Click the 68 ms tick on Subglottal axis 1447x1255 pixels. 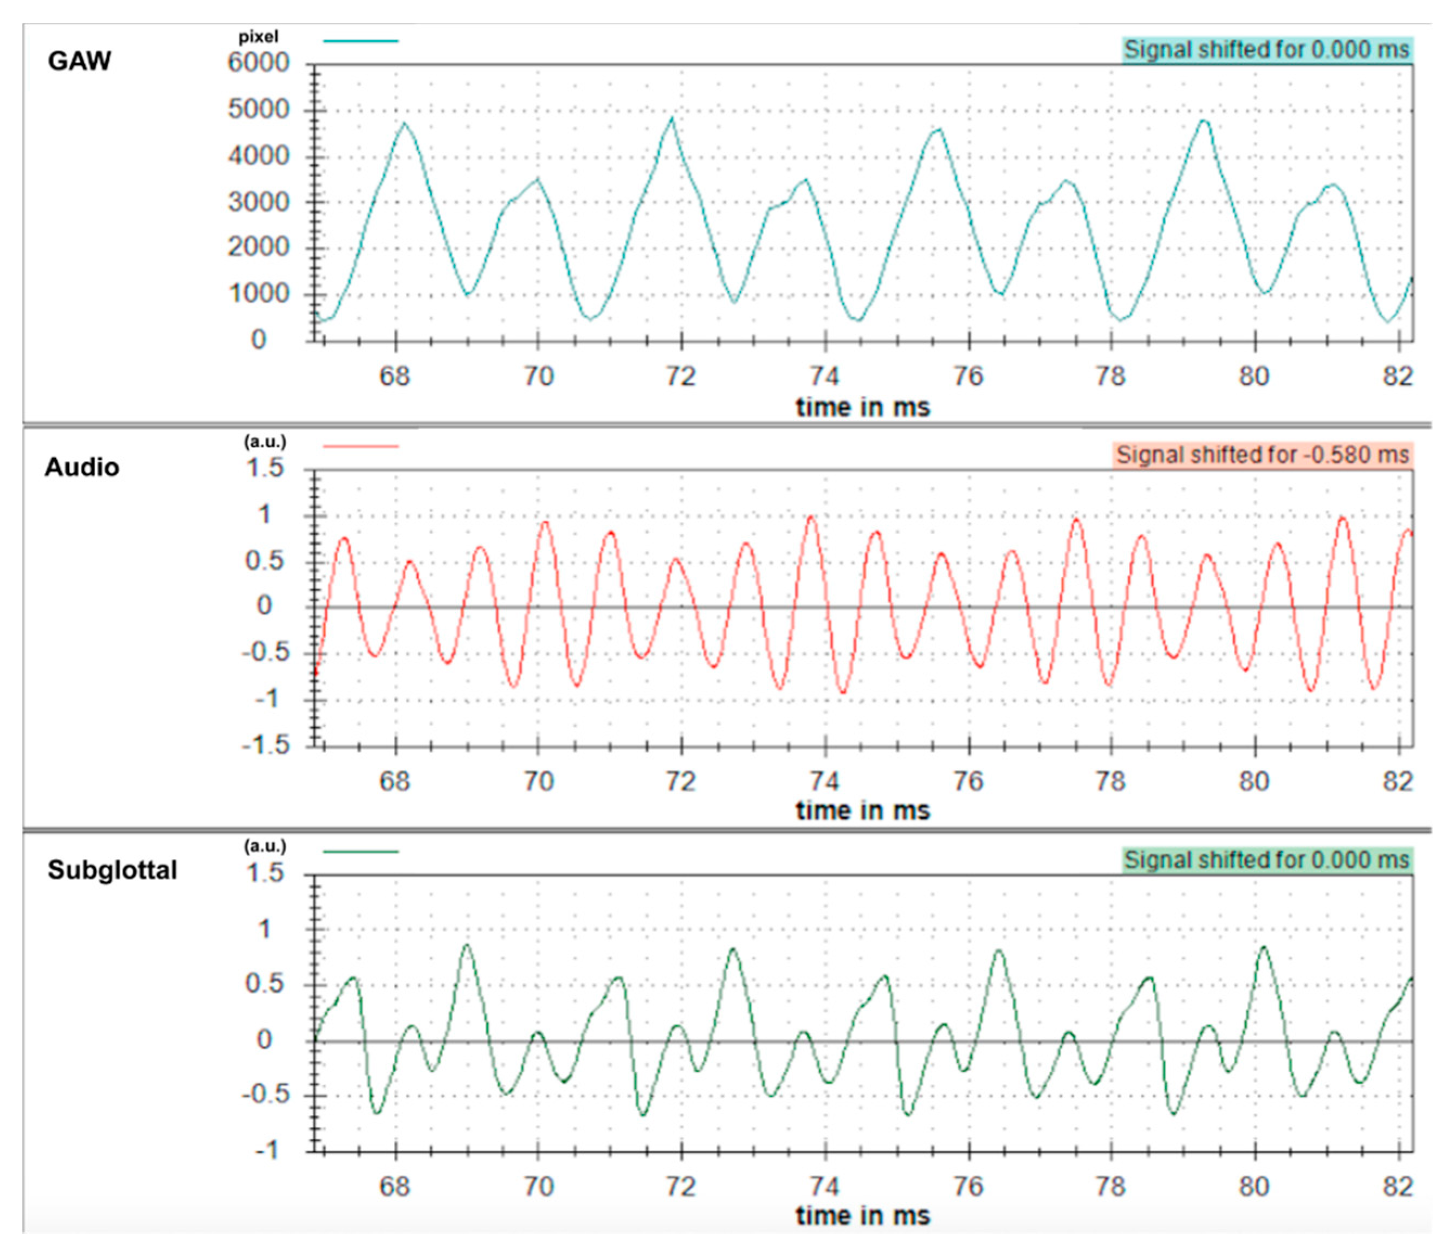(x=395, y=1186)
